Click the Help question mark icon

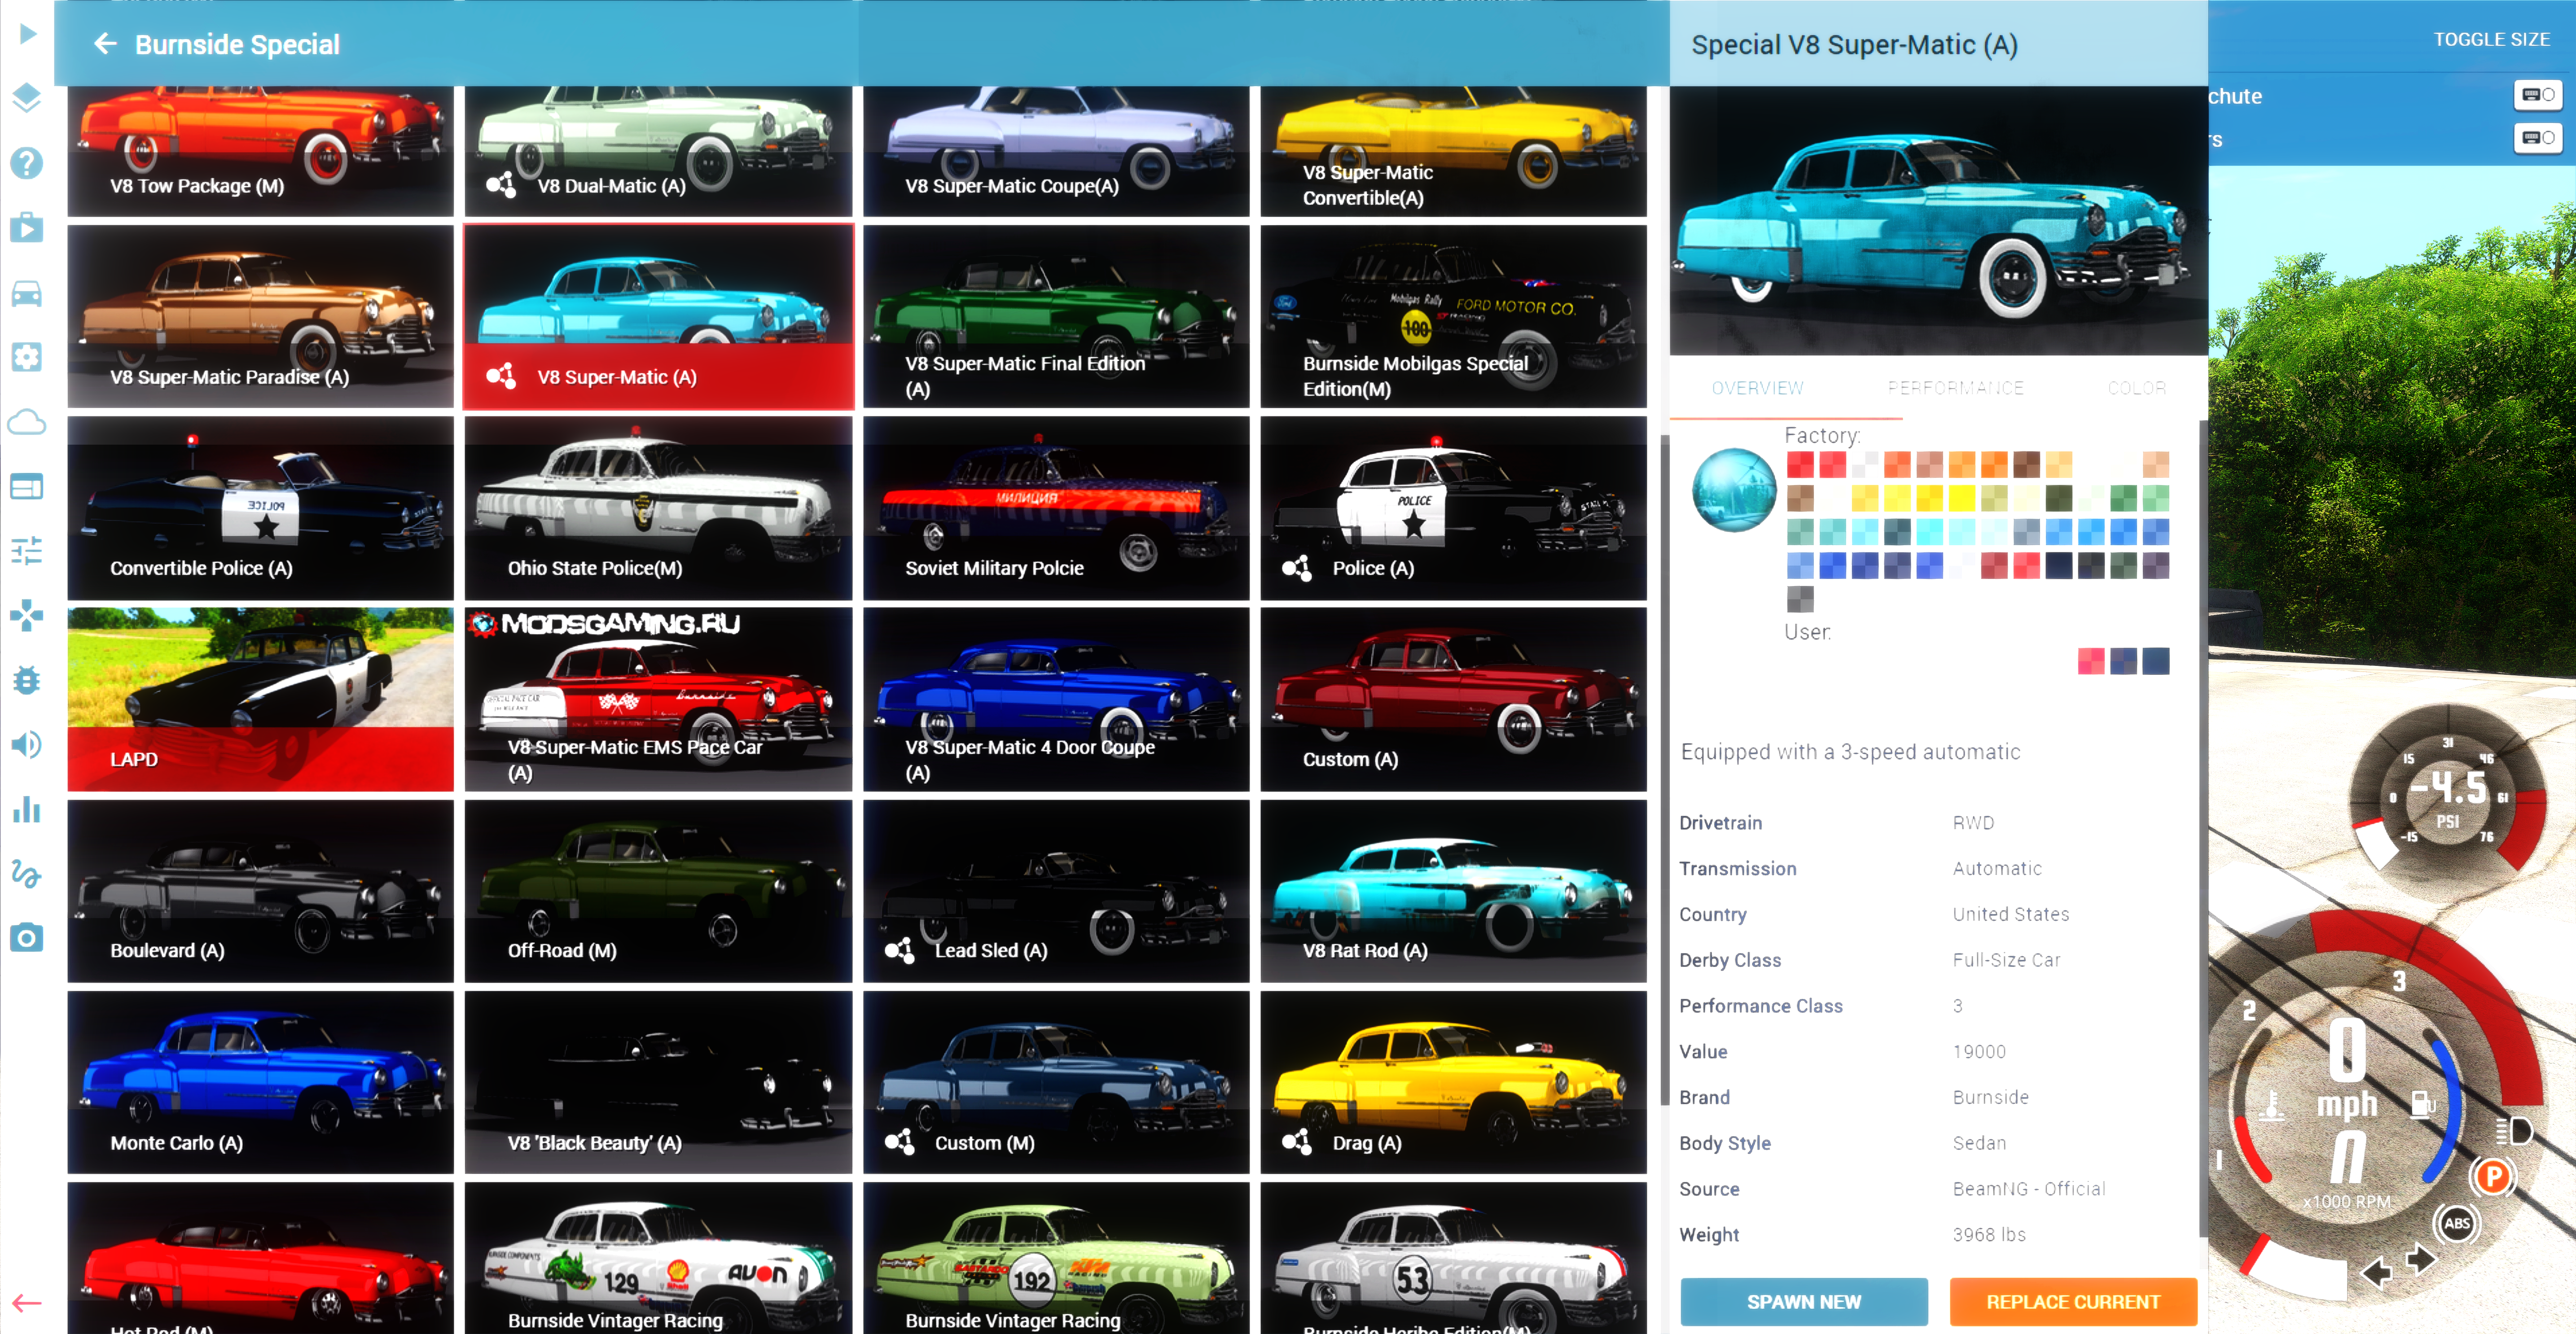pos(26,162)
